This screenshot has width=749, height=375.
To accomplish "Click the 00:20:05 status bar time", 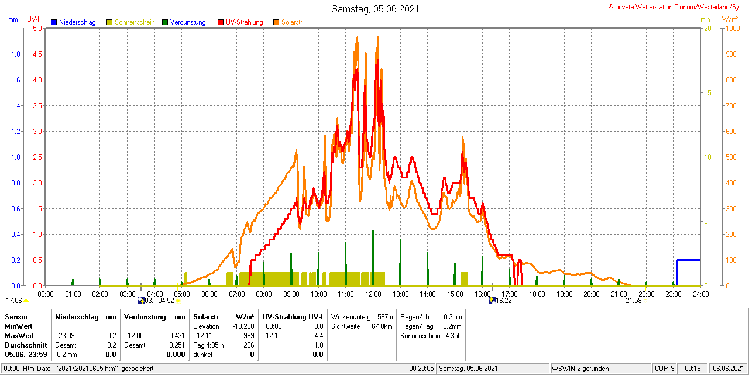I will (x=421, y=369).
